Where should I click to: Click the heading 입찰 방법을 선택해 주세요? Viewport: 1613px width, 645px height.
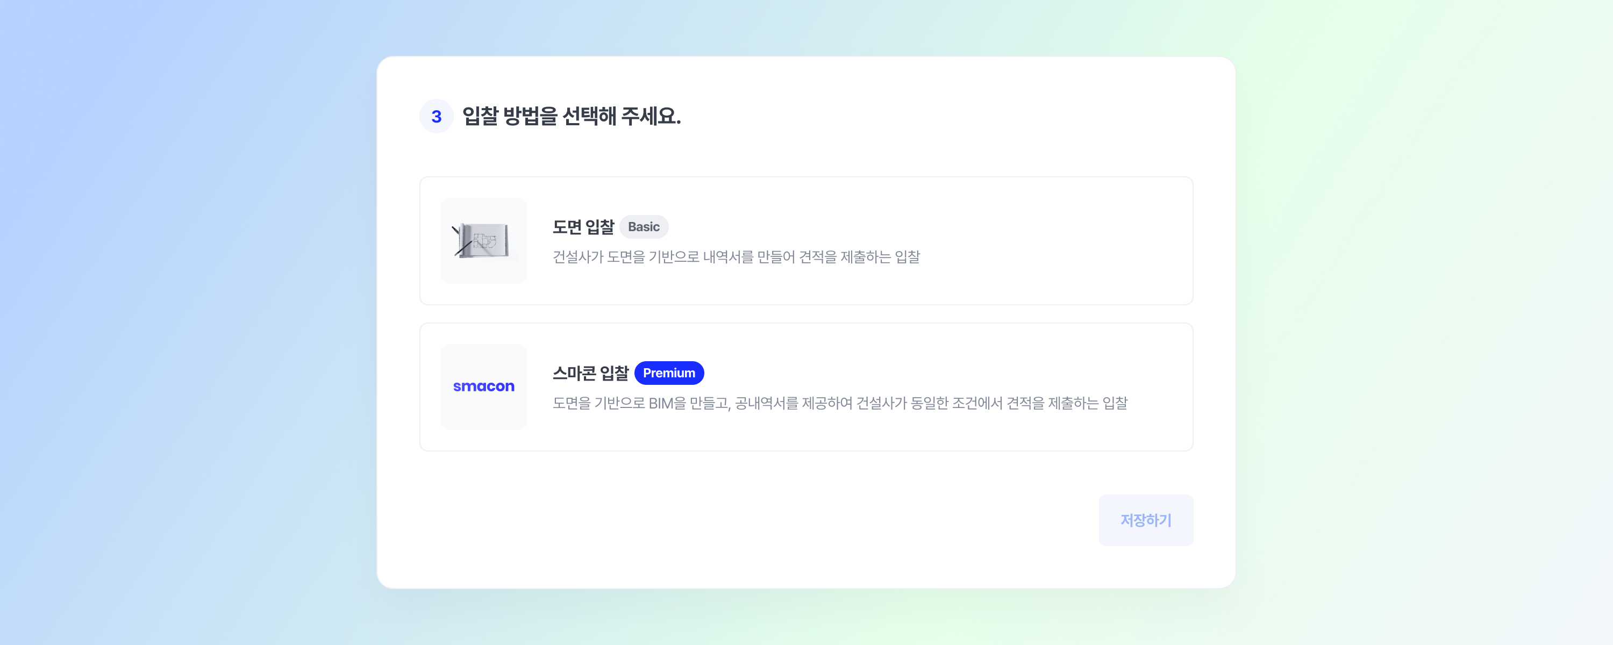point(571,117)
